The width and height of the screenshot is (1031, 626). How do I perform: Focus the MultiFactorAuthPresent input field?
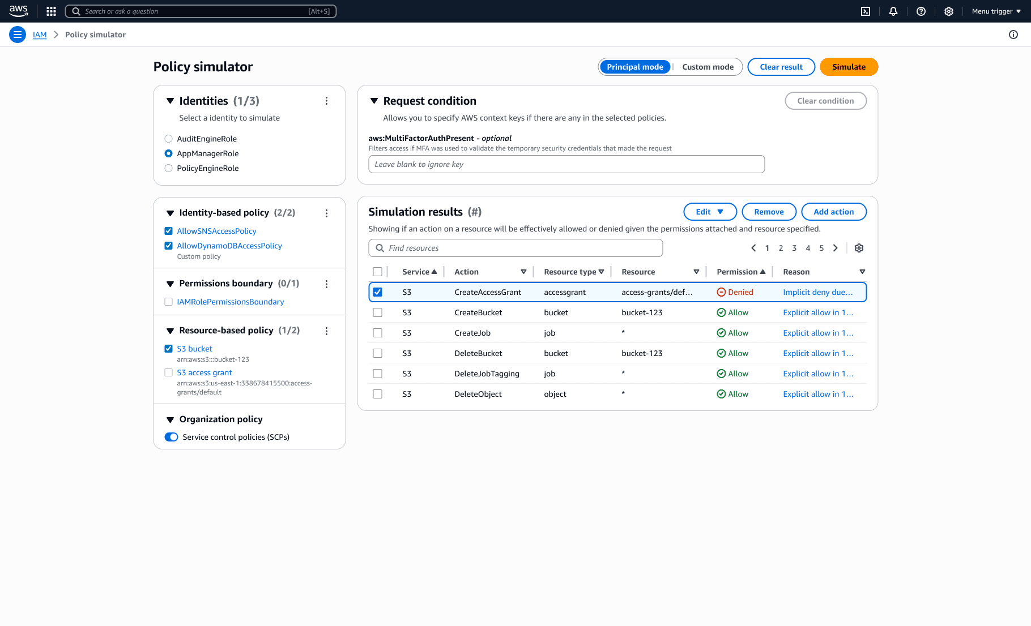coord(566,164)
